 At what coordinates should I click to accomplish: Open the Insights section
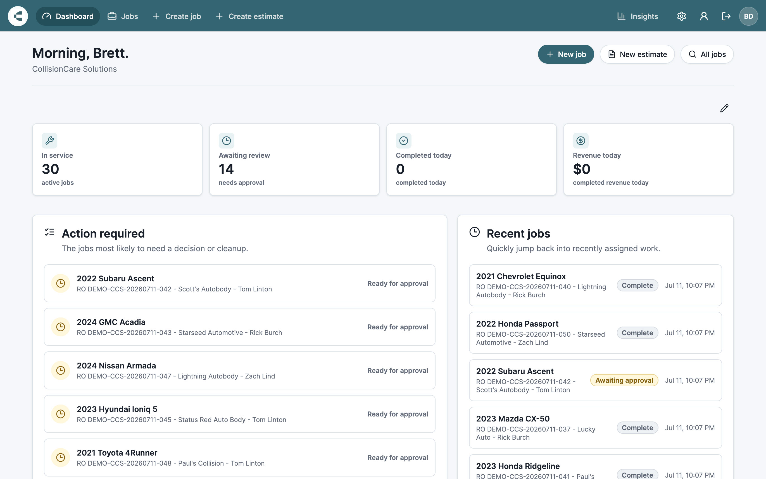point(637,16)
